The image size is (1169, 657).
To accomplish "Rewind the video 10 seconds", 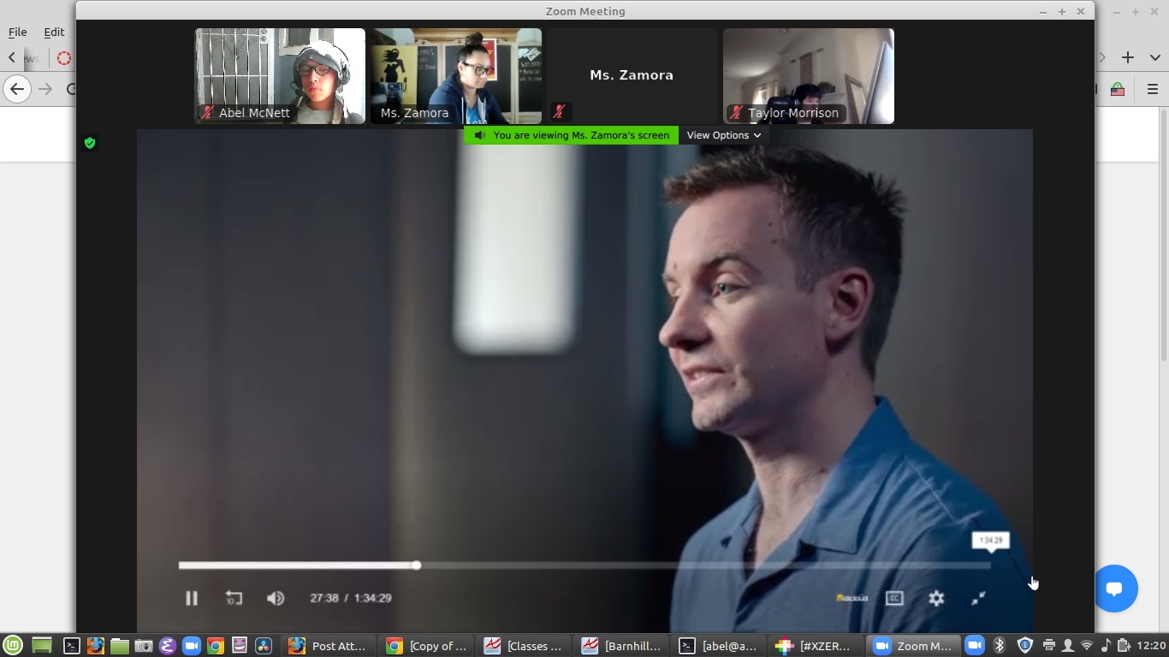I will (x=234, y=598).
